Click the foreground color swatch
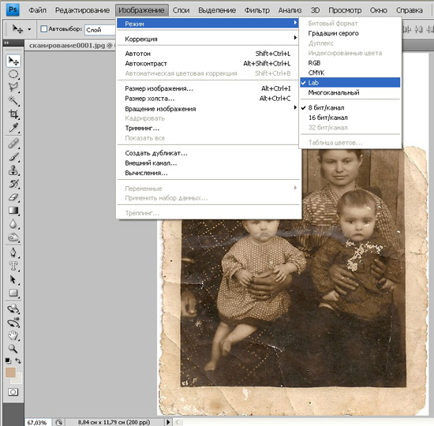434x426 pixels. (10, 372)
